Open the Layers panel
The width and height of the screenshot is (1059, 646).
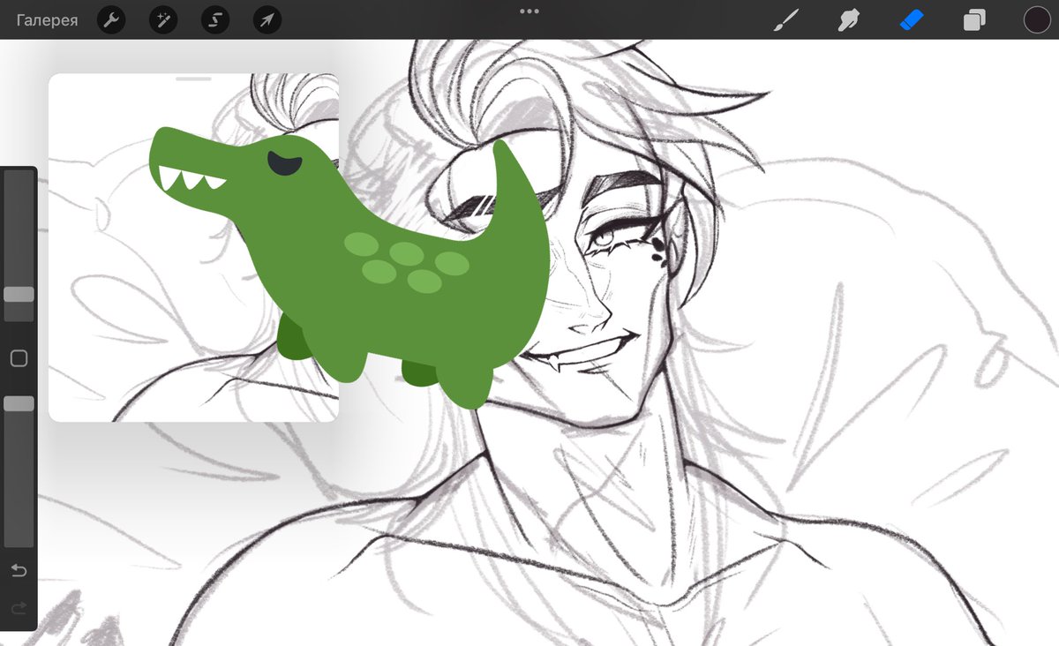[x=974, y=19]
